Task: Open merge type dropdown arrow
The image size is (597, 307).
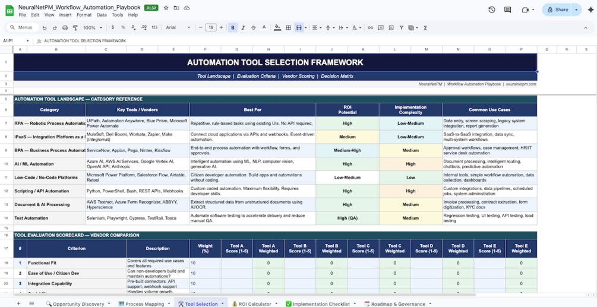Action: [306, 28]
